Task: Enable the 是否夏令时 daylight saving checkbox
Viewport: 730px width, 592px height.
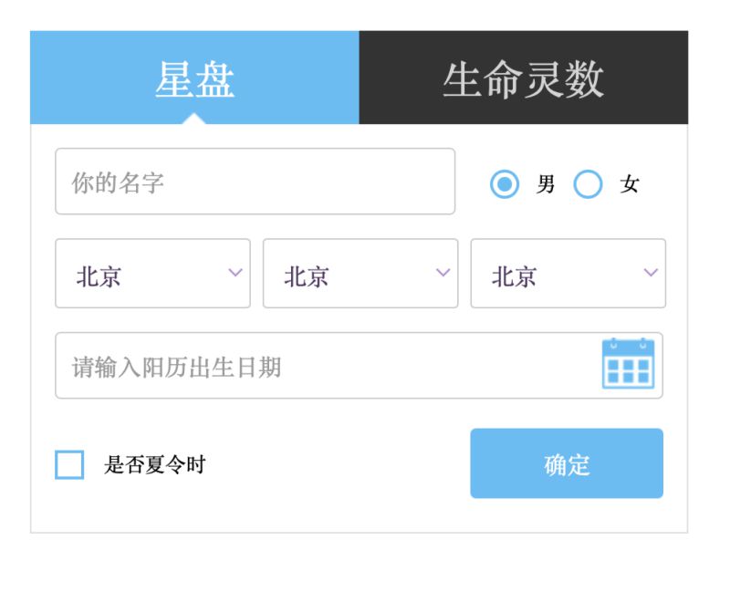Action: tap(70, 463)
